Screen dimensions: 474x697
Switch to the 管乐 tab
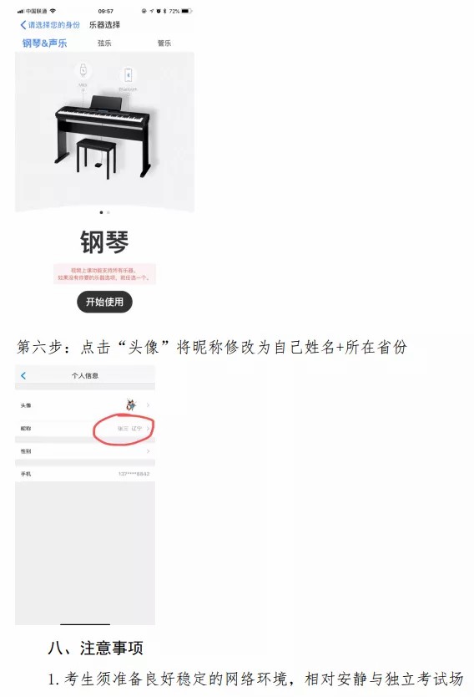(164, 43)
